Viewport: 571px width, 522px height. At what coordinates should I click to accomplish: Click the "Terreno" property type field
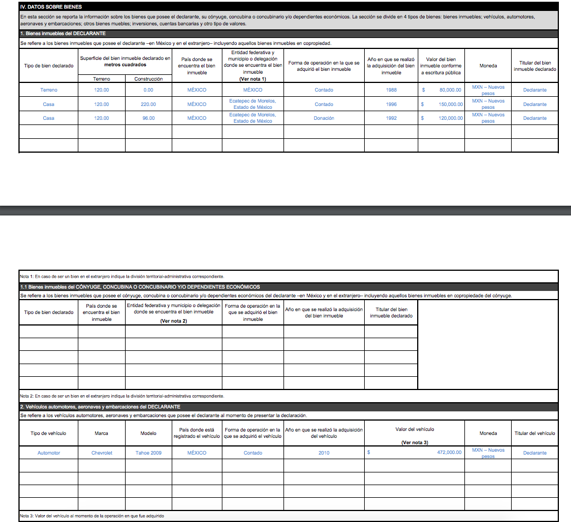[x=48, y=90]
